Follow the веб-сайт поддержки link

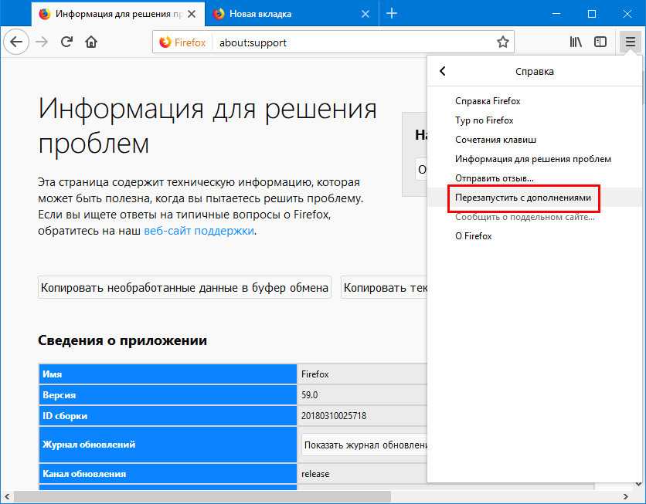click(x=199, y=231)
